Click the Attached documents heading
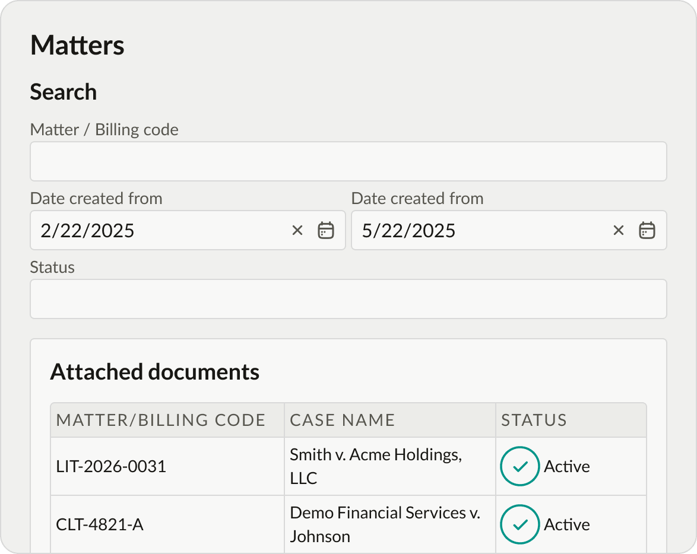This screenshot has height=554, width=697. [x=155, y=372]
